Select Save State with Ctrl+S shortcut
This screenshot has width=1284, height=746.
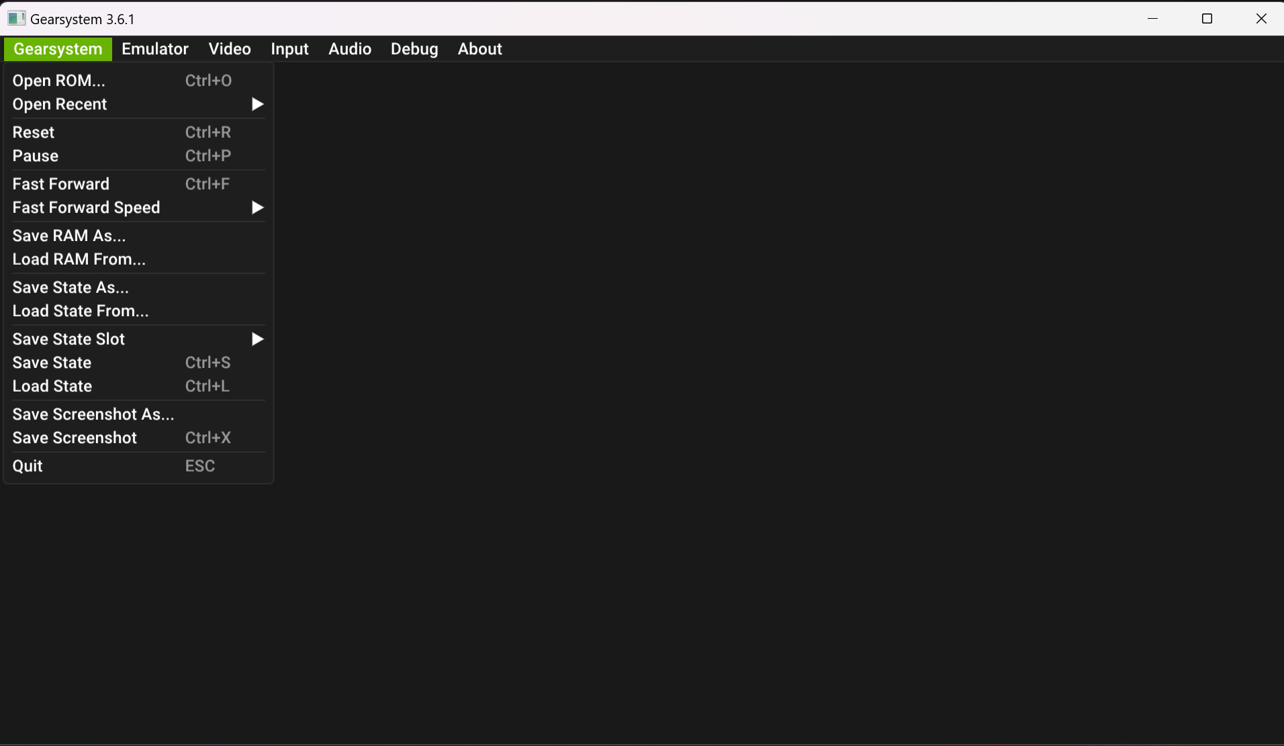pos(138,363)
